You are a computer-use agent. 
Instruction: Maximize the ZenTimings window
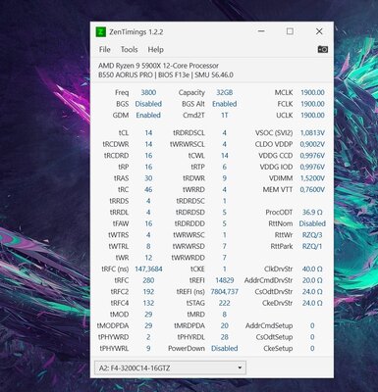click(x=290, y=31)
